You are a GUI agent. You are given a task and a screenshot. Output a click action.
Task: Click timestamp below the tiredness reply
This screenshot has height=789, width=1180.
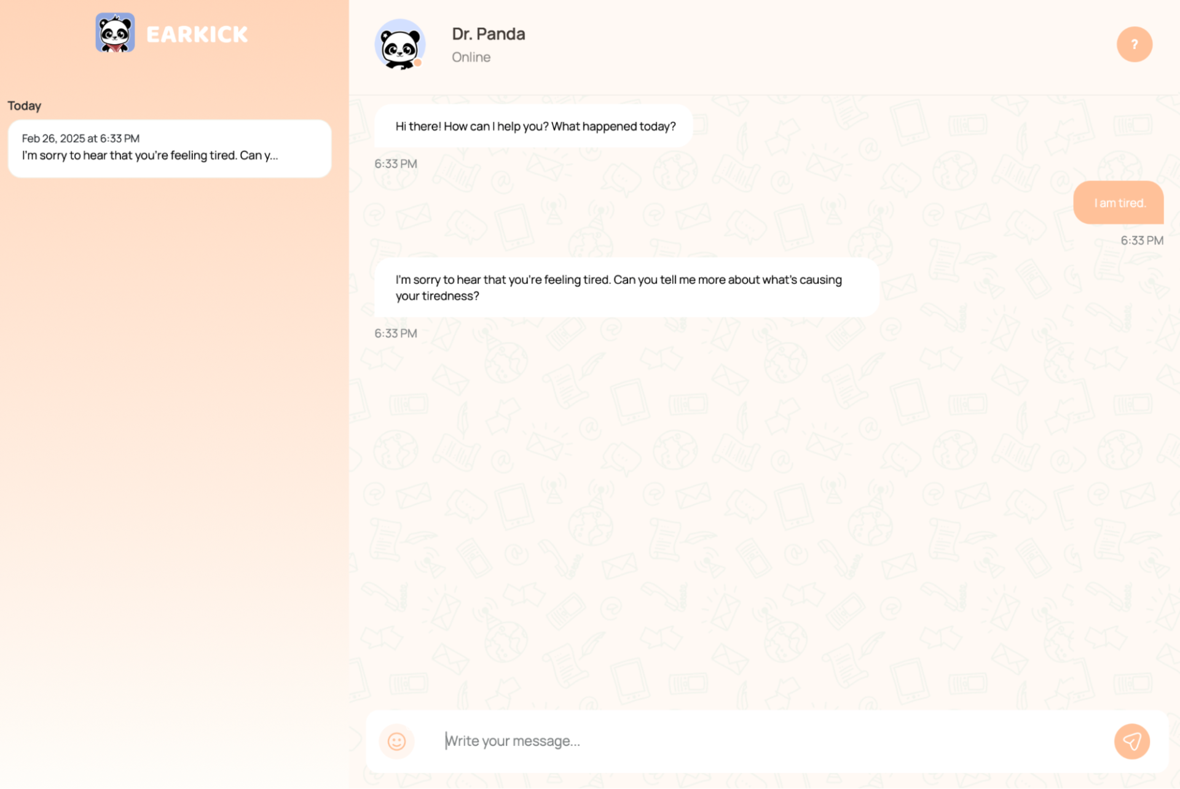coord(396,333)
